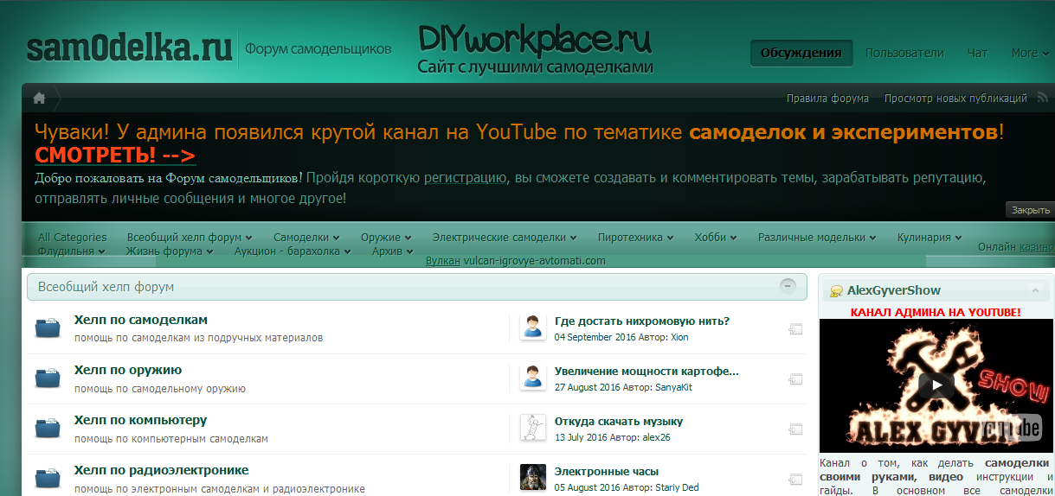Viewport: 1055px width, 496px height.
Task: Open folder icon for Хелп по самоделкам
Action: coord(48,328)
